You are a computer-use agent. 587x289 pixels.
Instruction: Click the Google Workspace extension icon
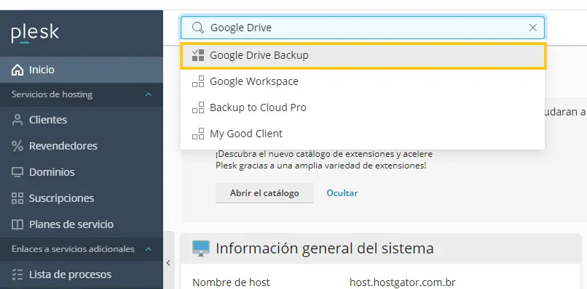click(198, 81)
